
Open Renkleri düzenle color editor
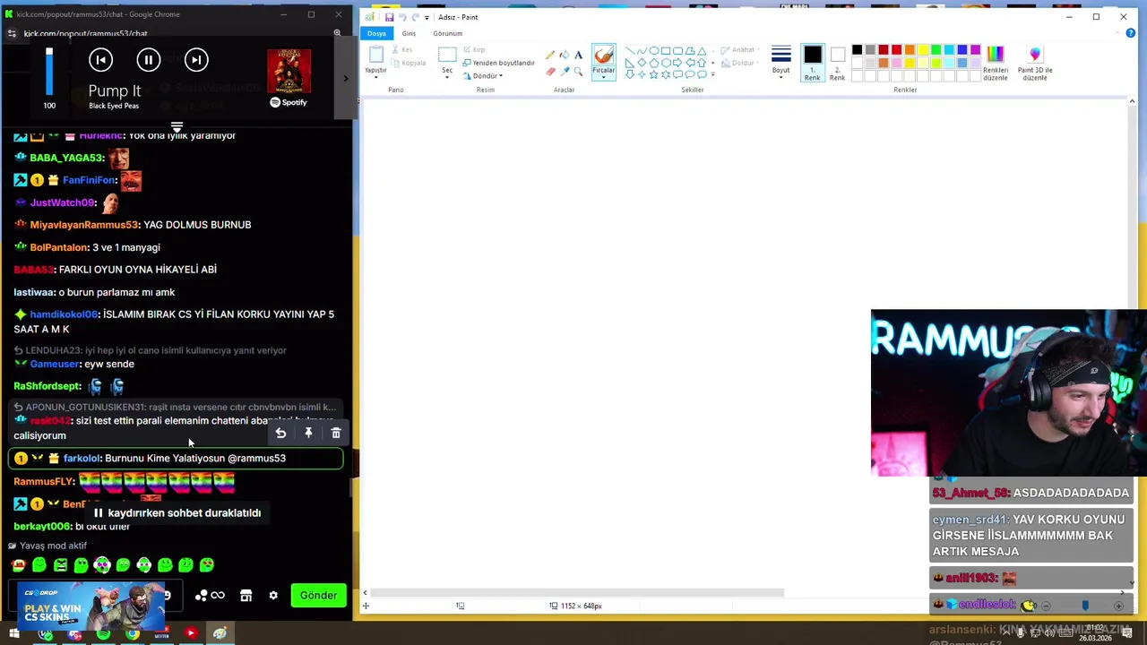click(x=996, y=63)
